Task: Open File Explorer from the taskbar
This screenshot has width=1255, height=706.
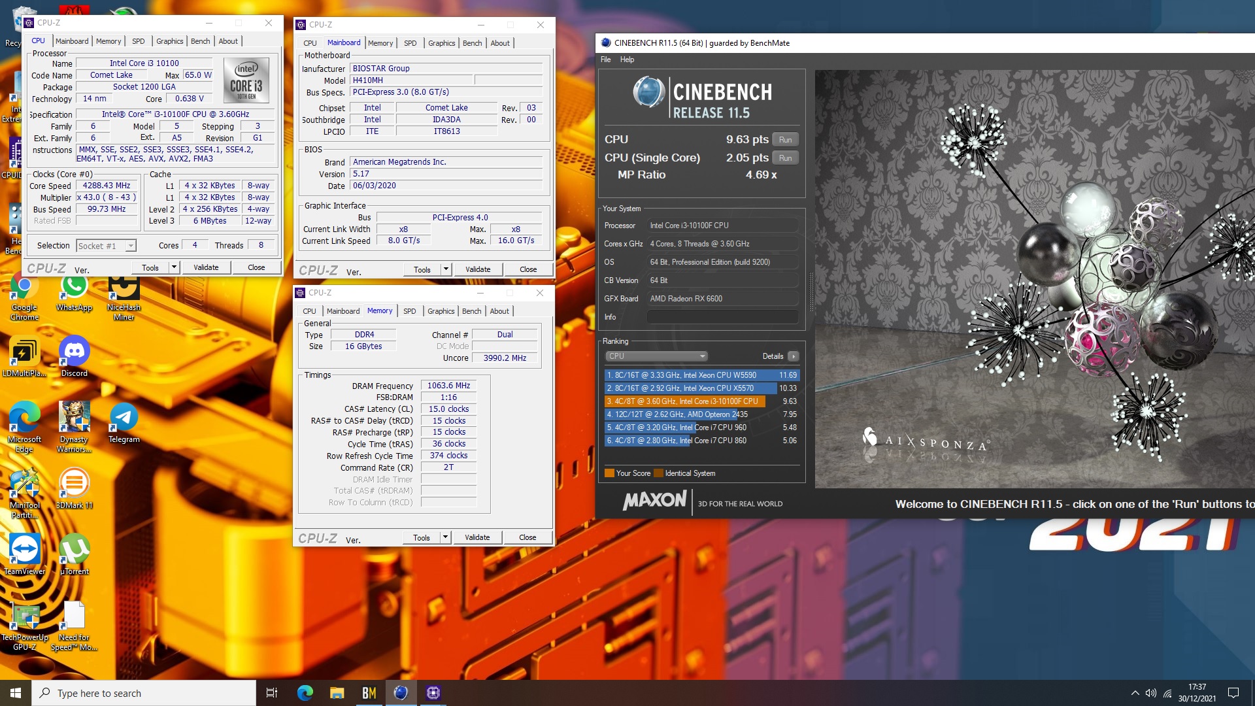Action: coord(337,693)
